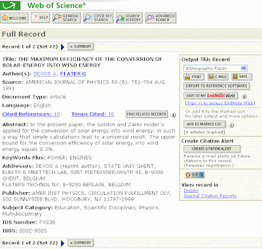The width and height of the screenshot is (262, 249).
Task: Save record to my EndNote Web
Action: [211, 95]
